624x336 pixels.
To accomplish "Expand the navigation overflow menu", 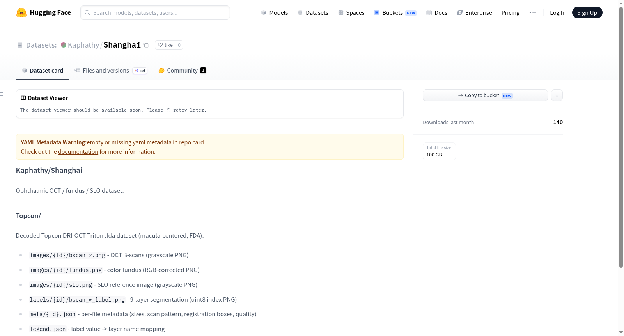I will [x=532, y=12].
